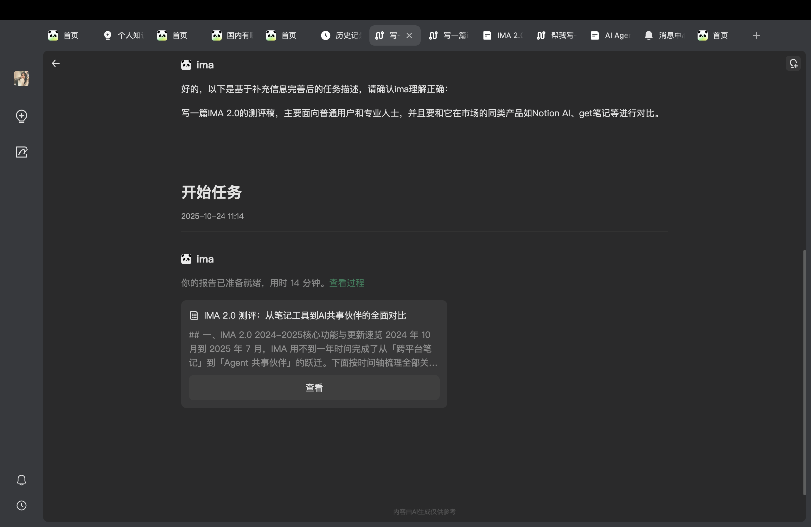The width and height of the screenshot is (811, 527).
Task: Click the back arrow icon
Action: click(55, 63)
